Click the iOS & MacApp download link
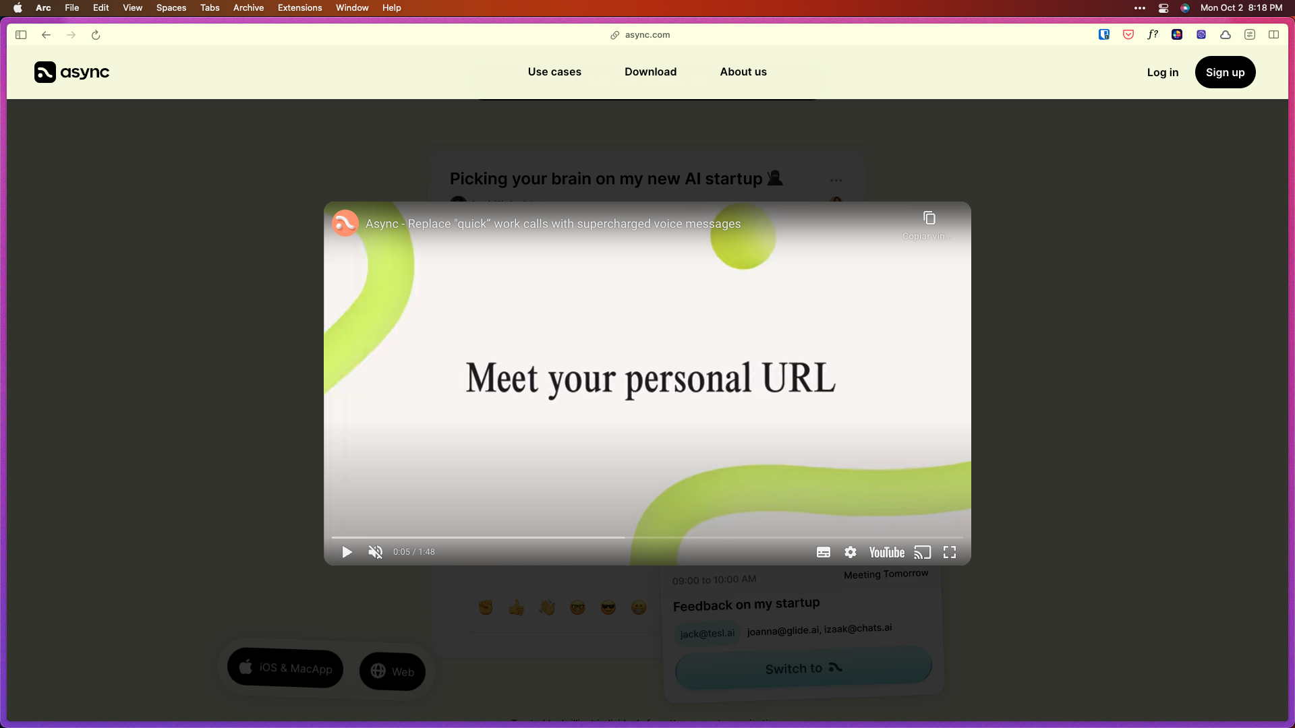 pos(285,667)
